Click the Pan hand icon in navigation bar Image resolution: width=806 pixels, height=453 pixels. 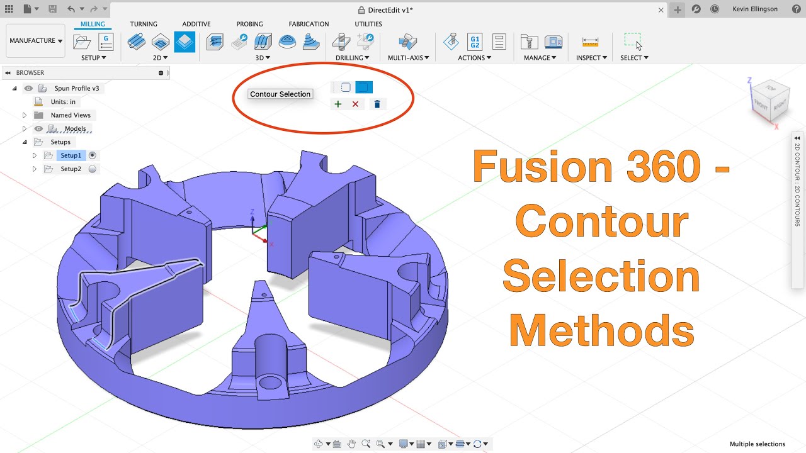(x=351, y=444)
